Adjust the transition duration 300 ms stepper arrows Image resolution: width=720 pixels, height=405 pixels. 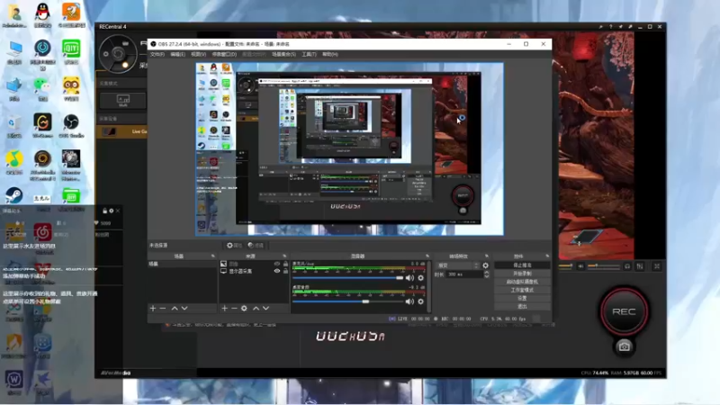pos(486,274)
